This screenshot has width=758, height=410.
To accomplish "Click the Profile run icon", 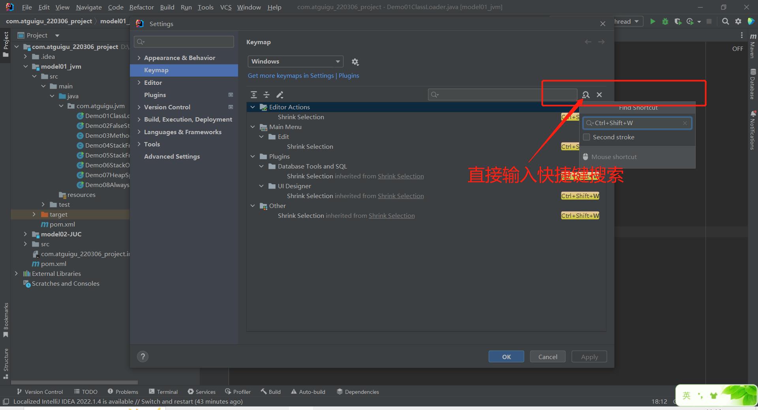I will [690, 21].
